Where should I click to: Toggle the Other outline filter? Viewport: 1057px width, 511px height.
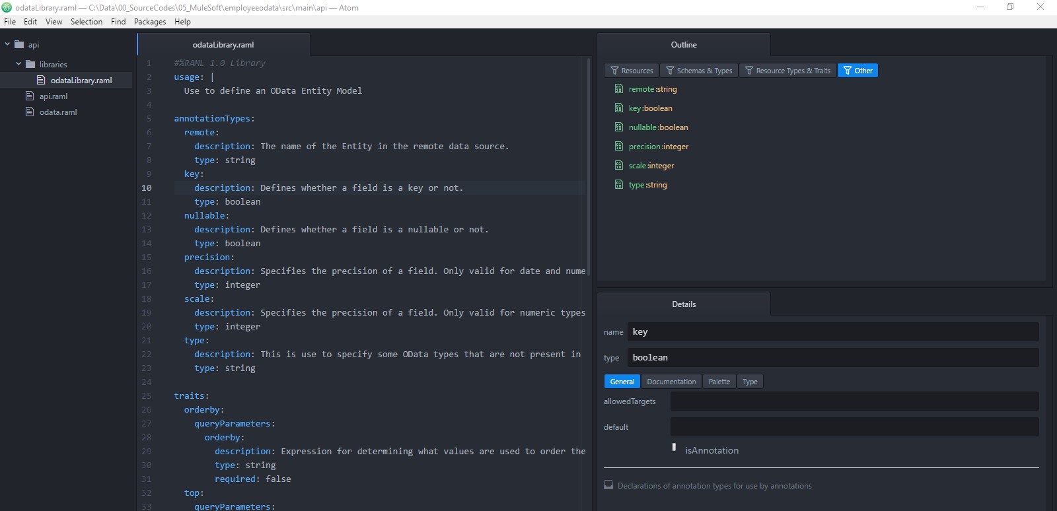coord(857,71)
